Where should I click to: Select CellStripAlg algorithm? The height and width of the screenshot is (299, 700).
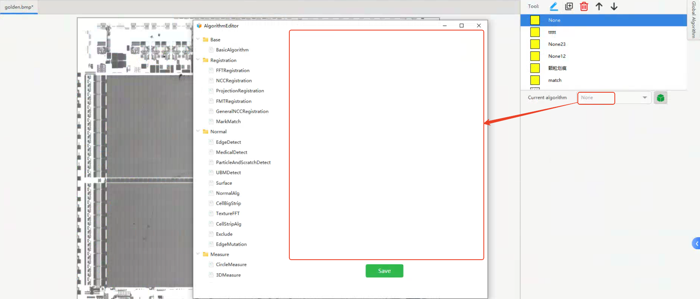[229, 224]
